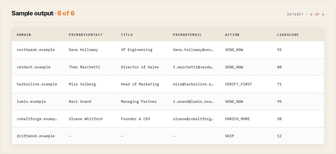Select the Director of Sales title cell
Image resolution: width=336 pixels, height=154 pixels.
pos(140,67)
